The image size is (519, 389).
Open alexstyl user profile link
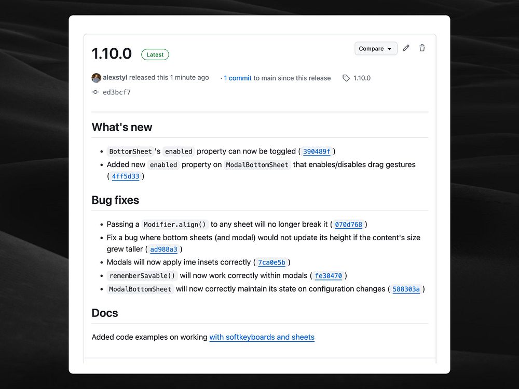coord(115,78)
